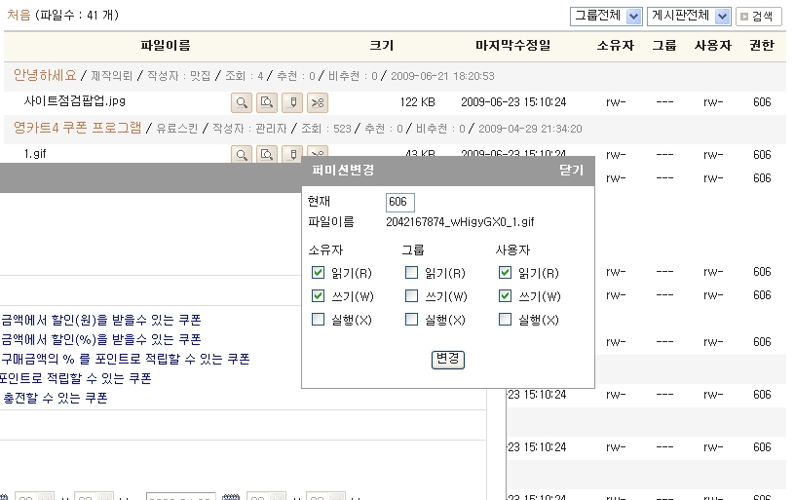Click the 검색 search button
Image resolution: width=795 pixels, height=500 pixels.
click(759, 17)
